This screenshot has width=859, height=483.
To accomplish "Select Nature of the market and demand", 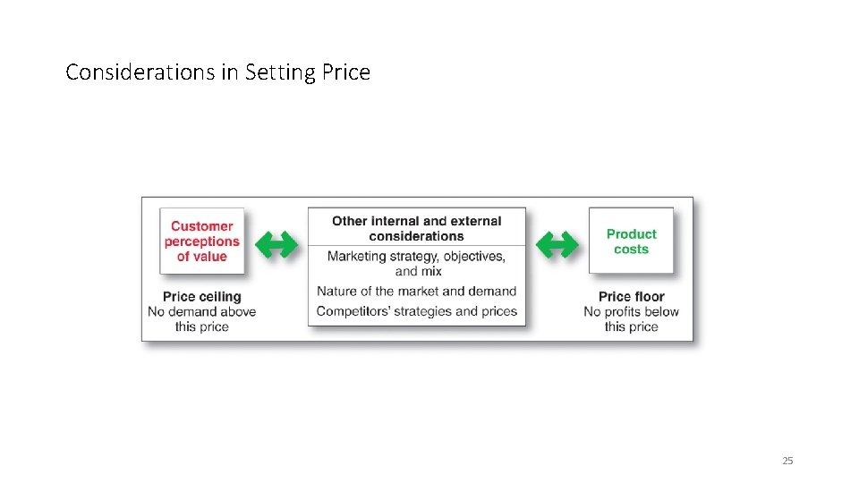I will (x=417, y=291).
